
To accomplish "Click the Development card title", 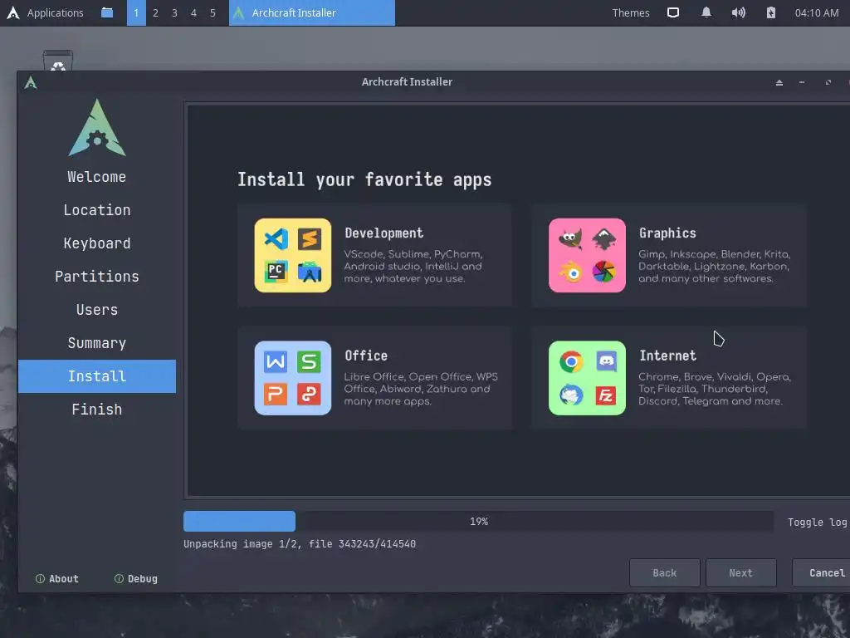I will [x=383, y=233].
